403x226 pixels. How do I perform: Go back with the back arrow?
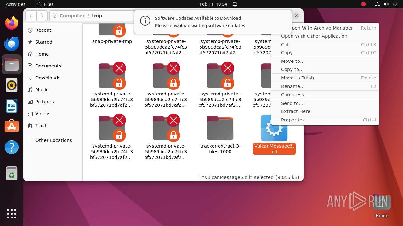point(31,15)
